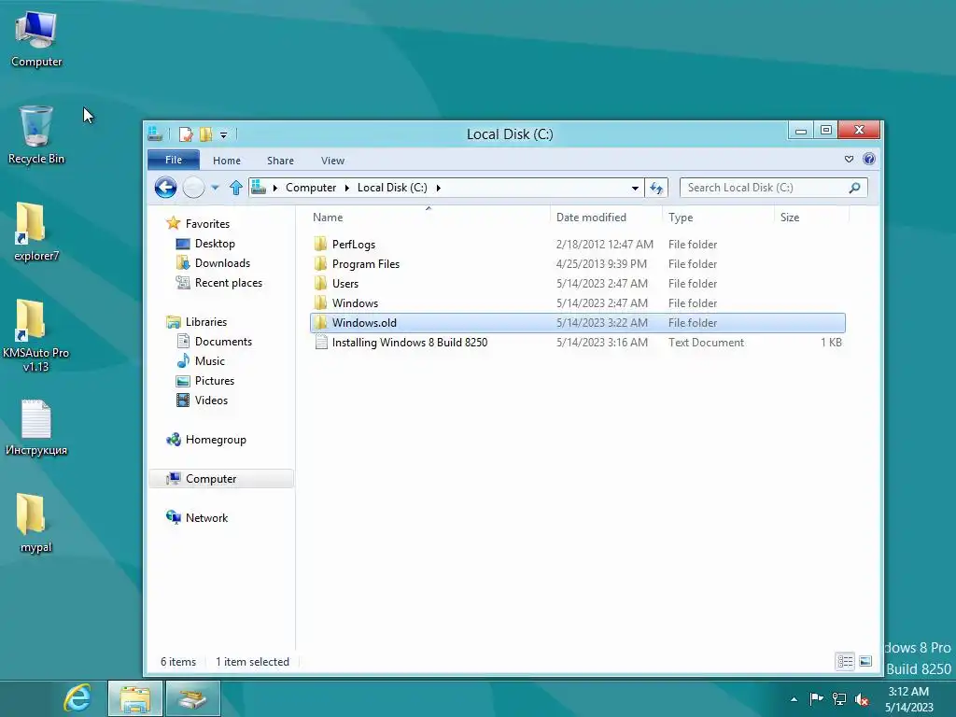This screenshot has height=717, width=956.
Task: Click the File Explorer taskbar button
Action: tap(134, 698)
